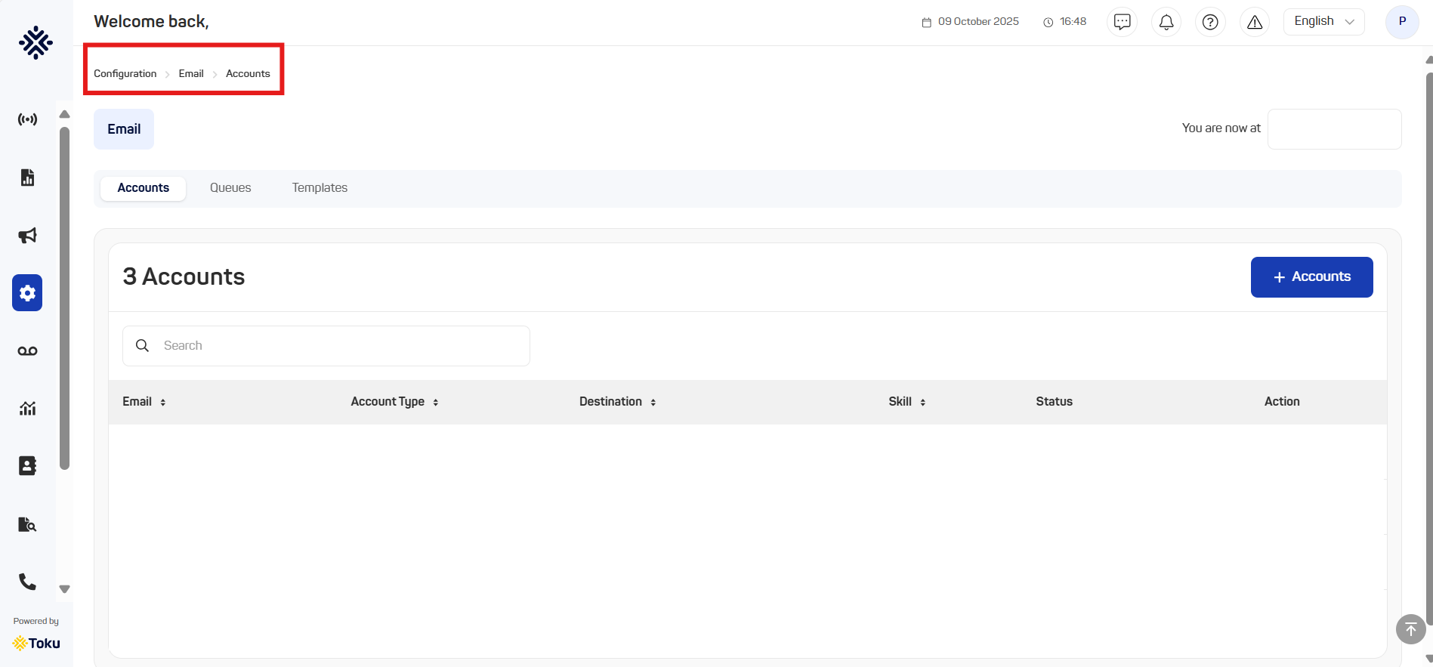Screen dimensions: 1433x667
Task: Open the reports document sidebar icon
Action: [27, 178]
